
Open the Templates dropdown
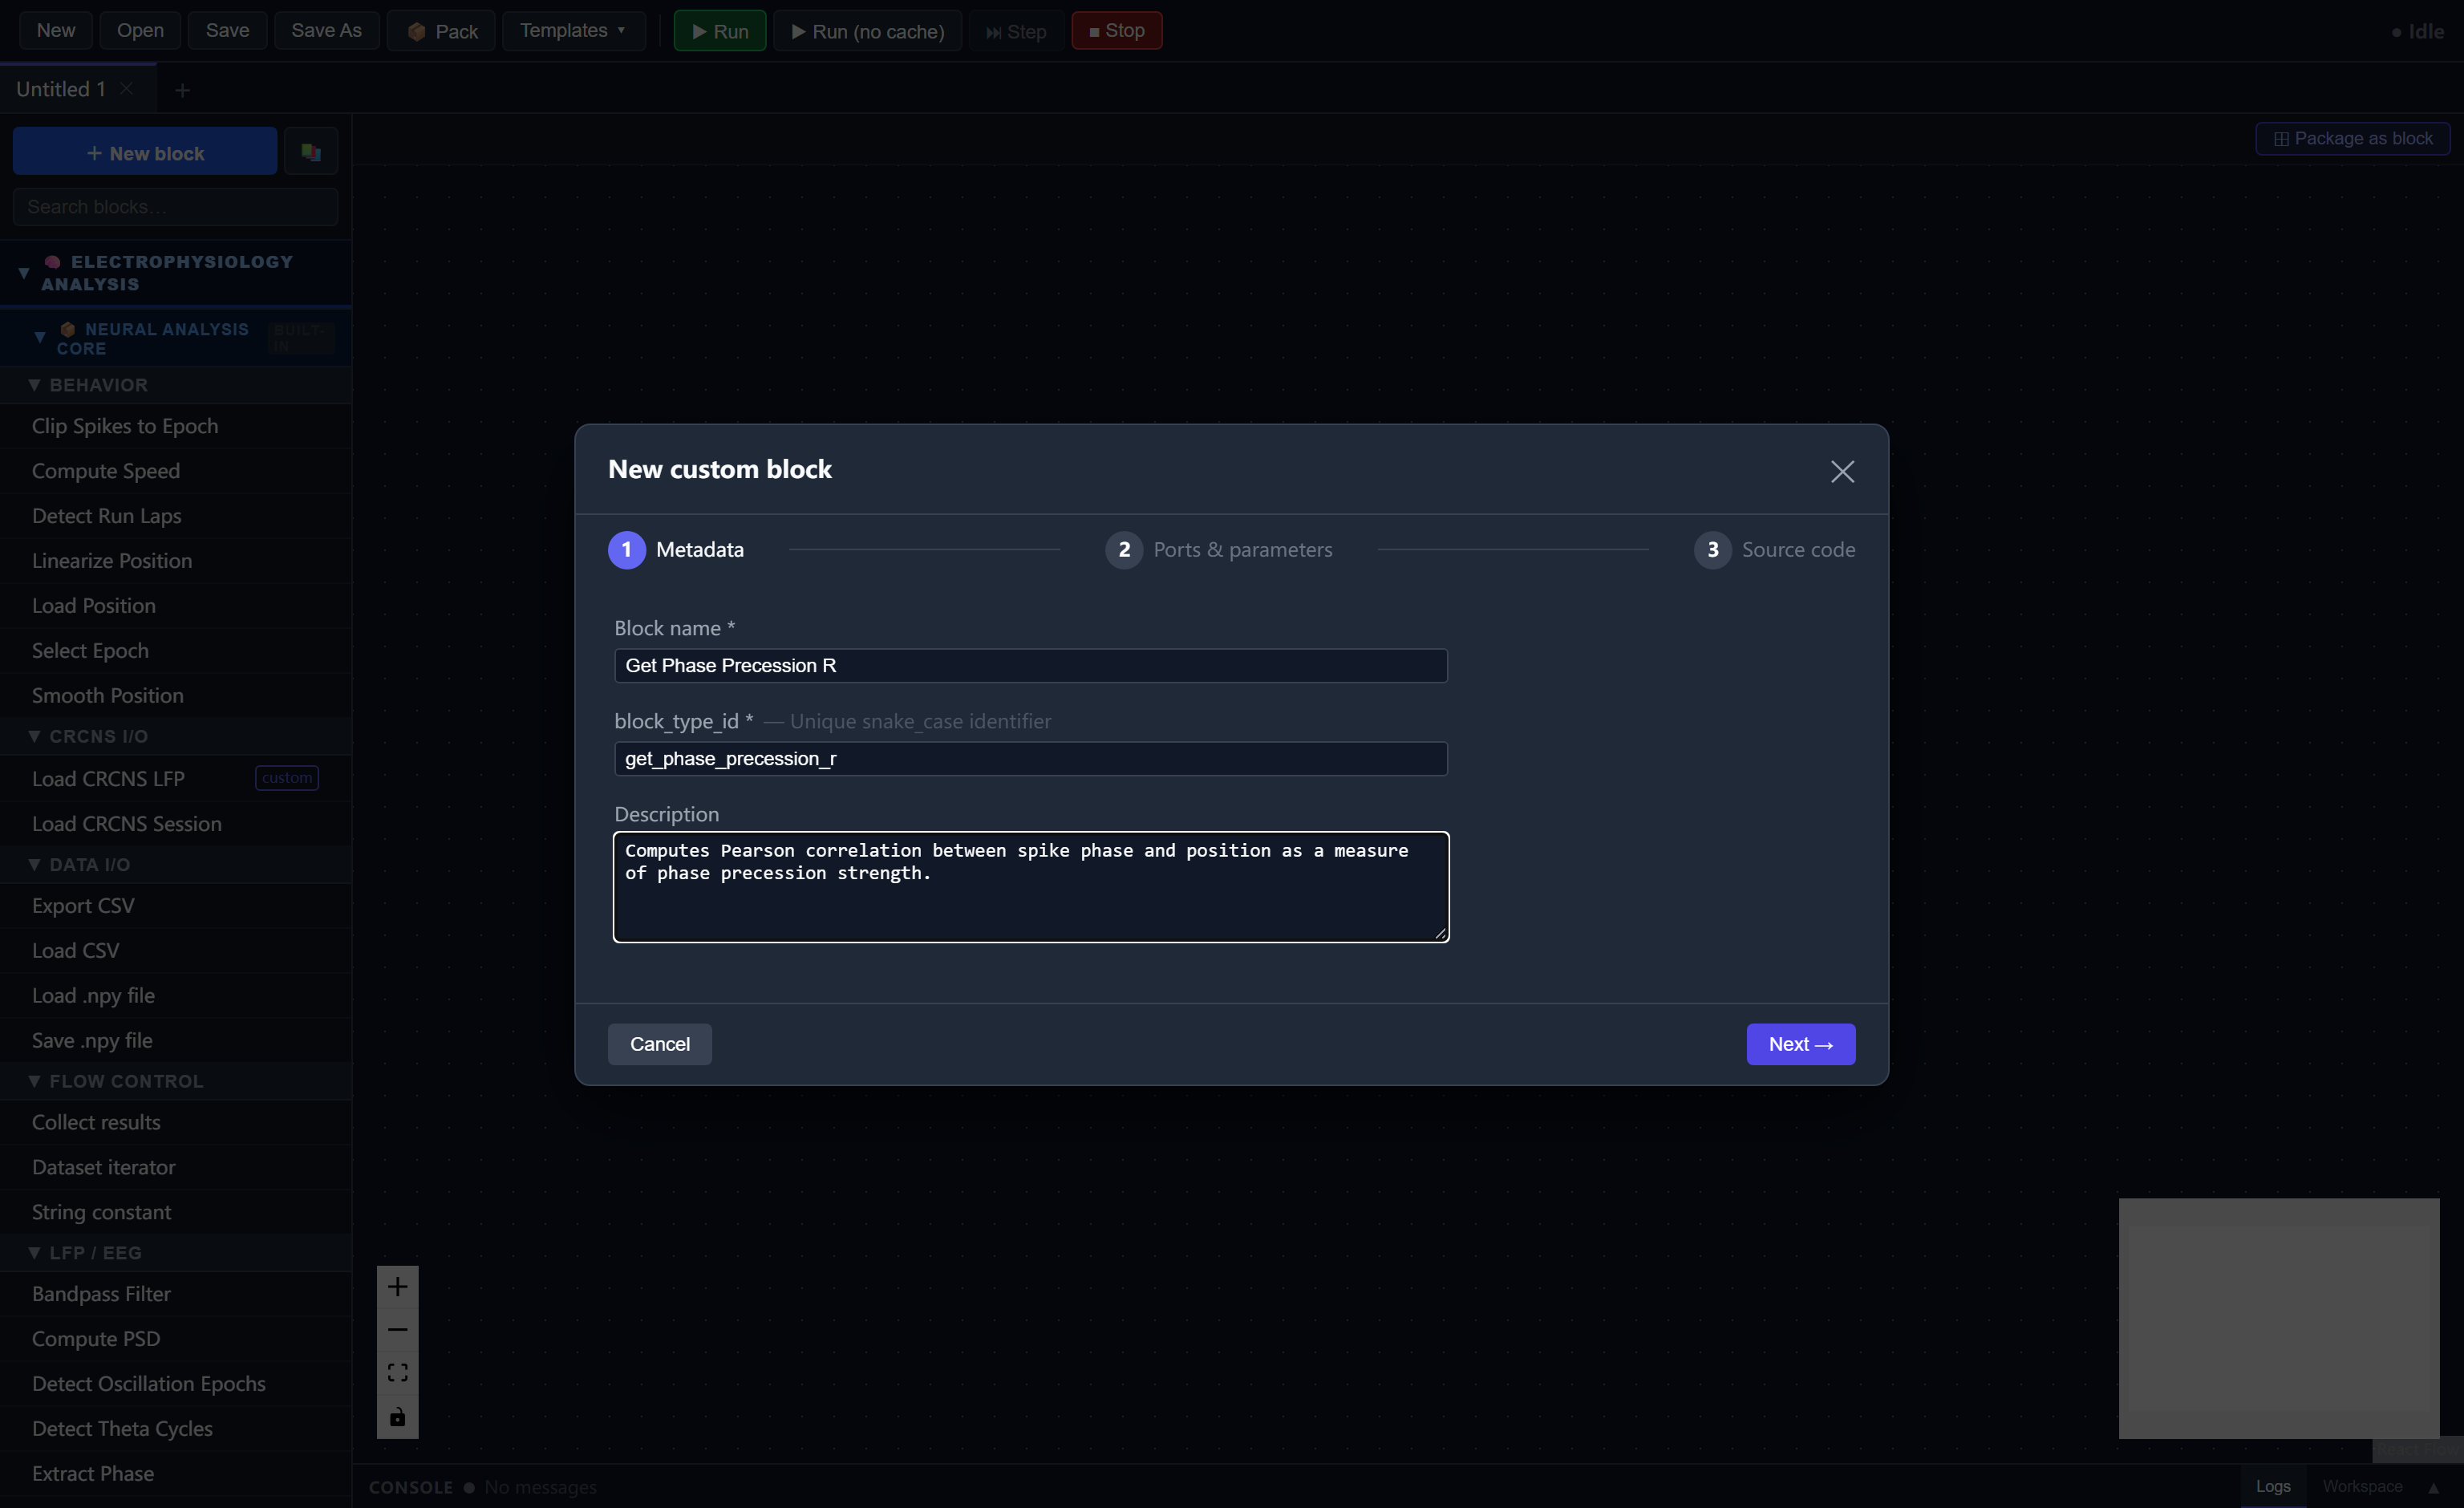[x=573, y=30]
